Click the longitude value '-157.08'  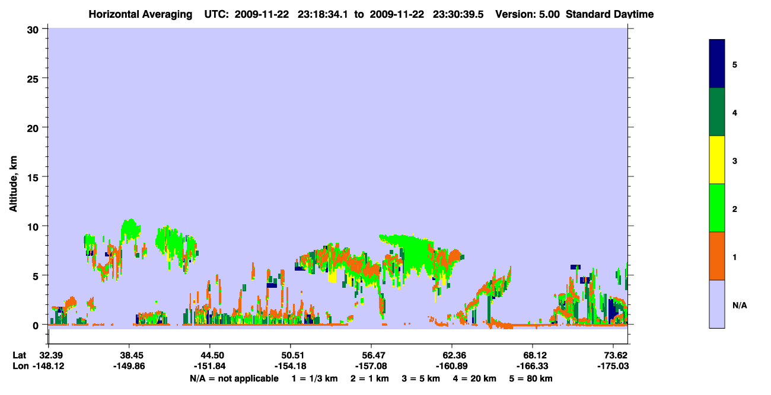tap(371, 366)
